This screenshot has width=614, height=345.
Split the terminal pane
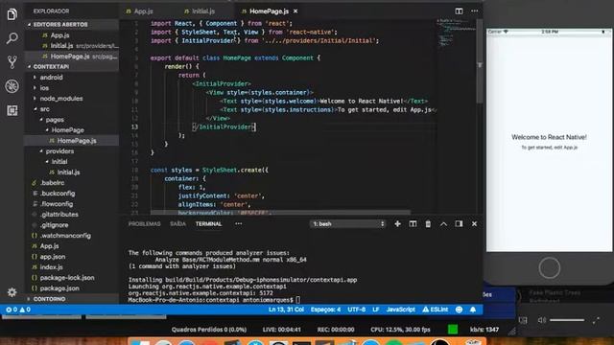coord(413,223)
